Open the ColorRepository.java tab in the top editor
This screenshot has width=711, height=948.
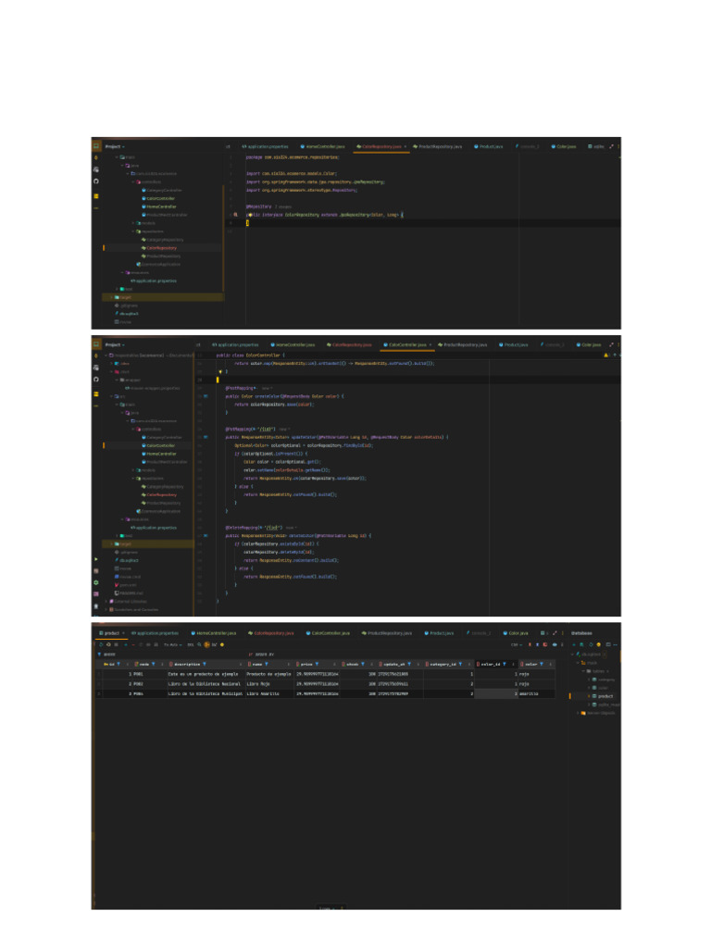coord(380,146)
